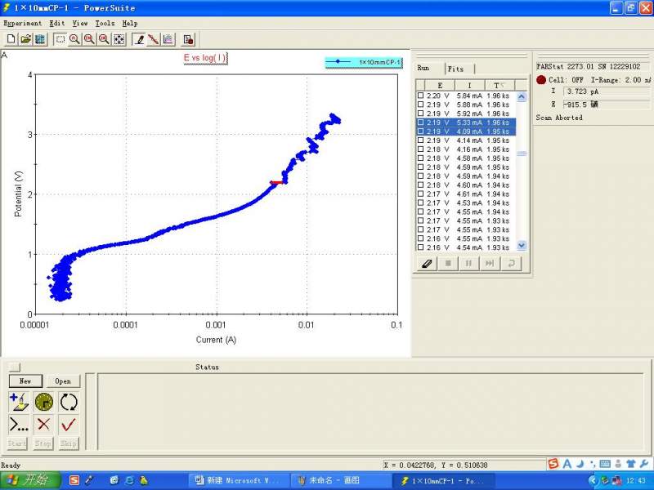Click the open folder toolbar icon
Viewport: 654px width, 490px height.
pos(25,39)
